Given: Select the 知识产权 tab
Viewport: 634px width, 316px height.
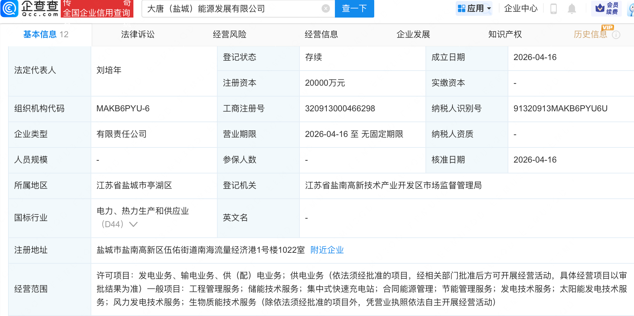Looking at the screenshot, I should [x=505, y=34].
